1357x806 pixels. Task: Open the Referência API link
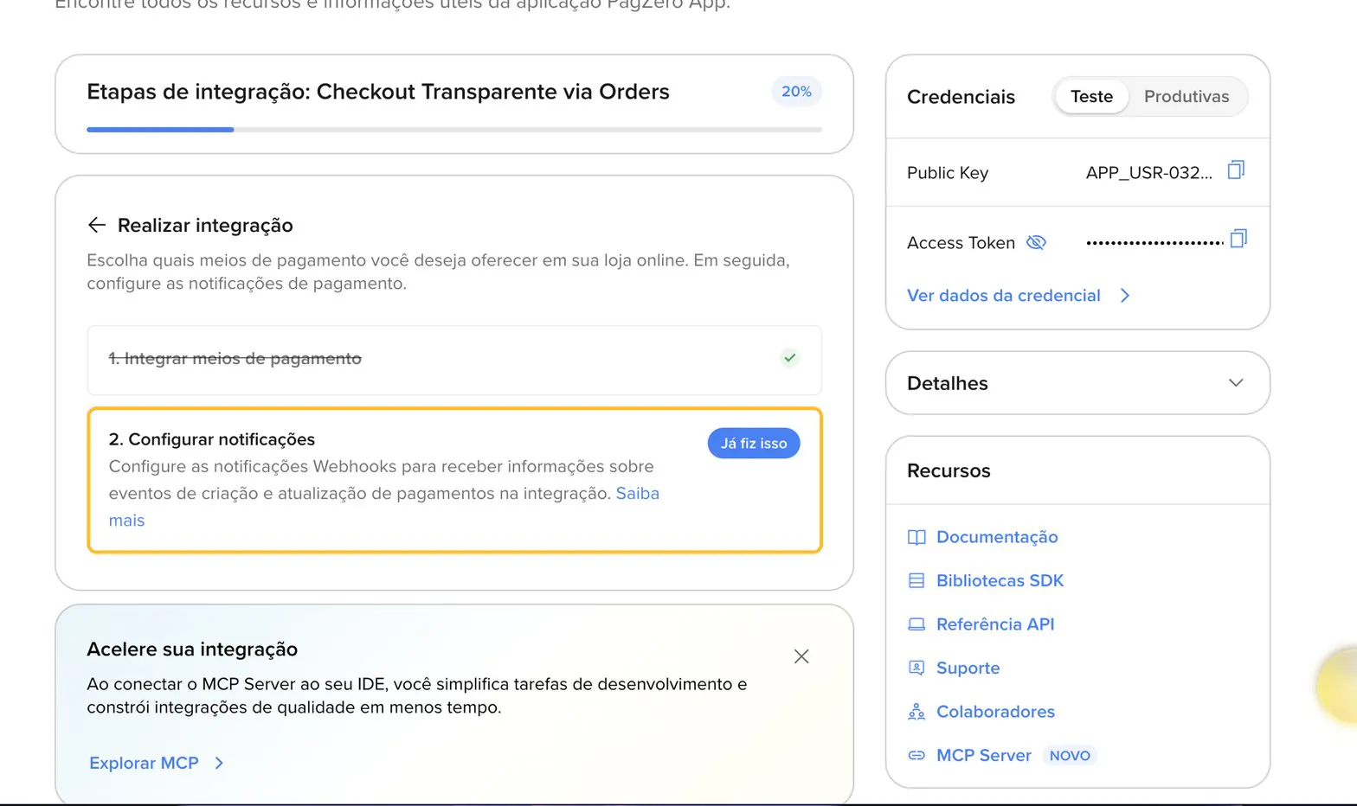[995, 624]
